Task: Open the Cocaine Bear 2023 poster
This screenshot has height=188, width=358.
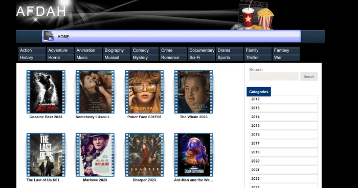Action: click(x=46, y=92)
